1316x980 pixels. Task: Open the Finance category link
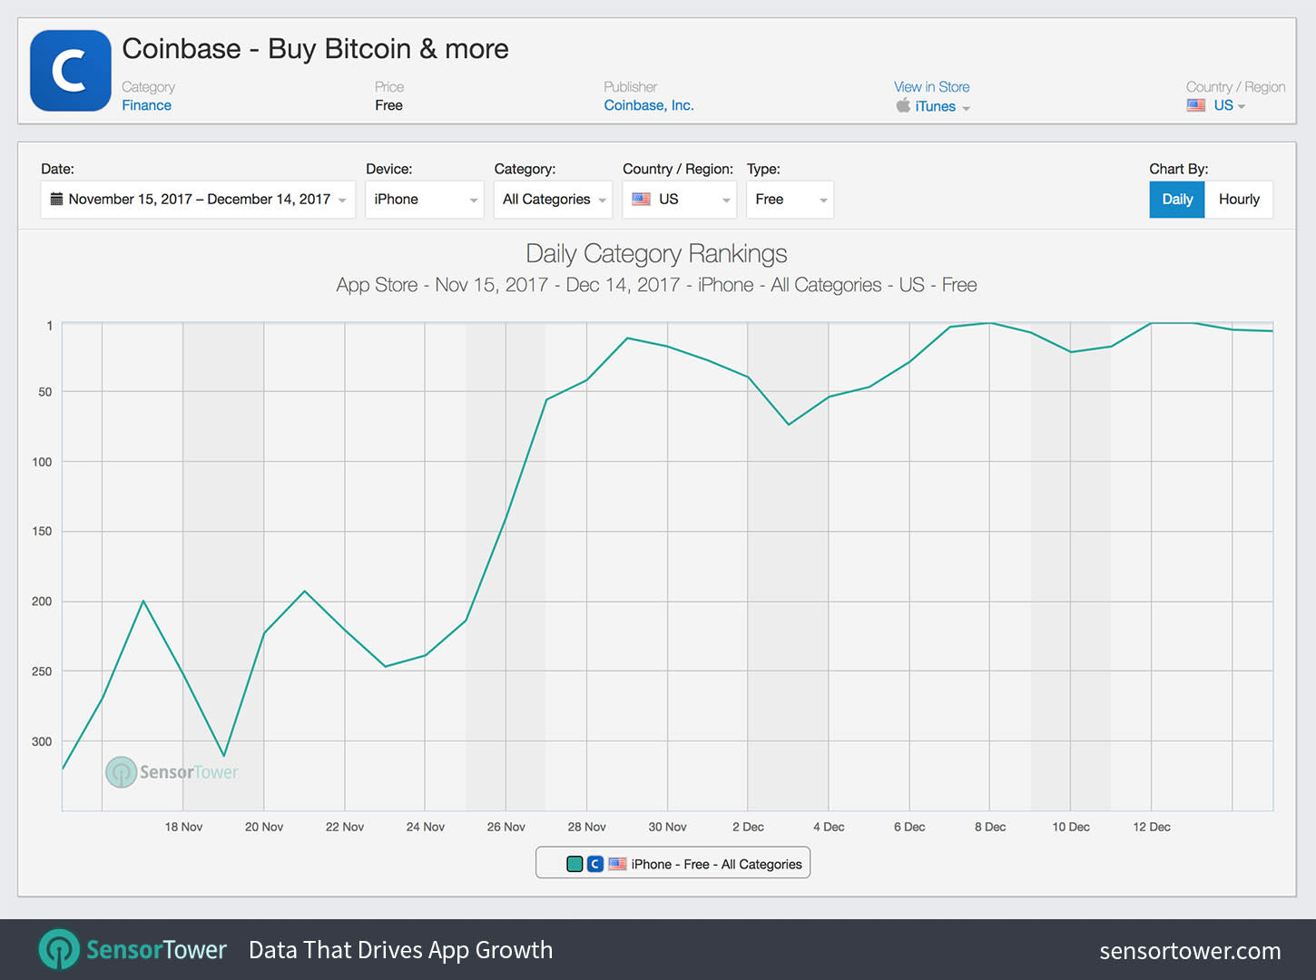146,104
